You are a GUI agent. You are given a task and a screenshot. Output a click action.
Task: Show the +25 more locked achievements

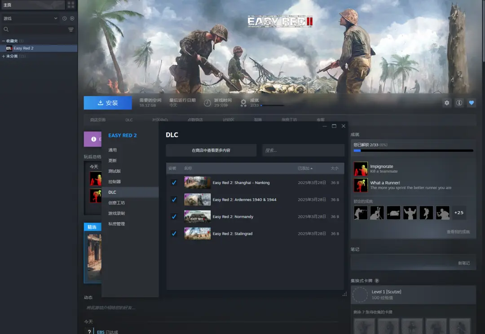[x=459, y=213]
